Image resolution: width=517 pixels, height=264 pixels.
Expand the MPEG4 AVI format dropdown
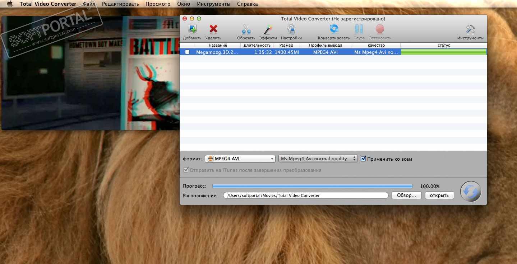240,159
